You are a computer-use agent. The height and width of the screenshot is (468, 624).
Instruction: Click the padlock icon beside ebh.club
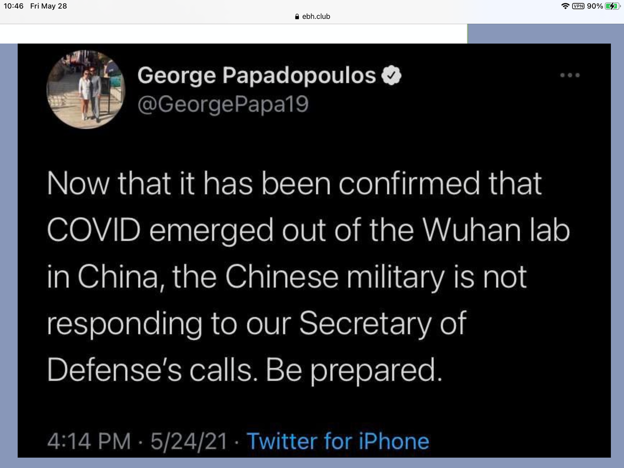coord(297,17)
